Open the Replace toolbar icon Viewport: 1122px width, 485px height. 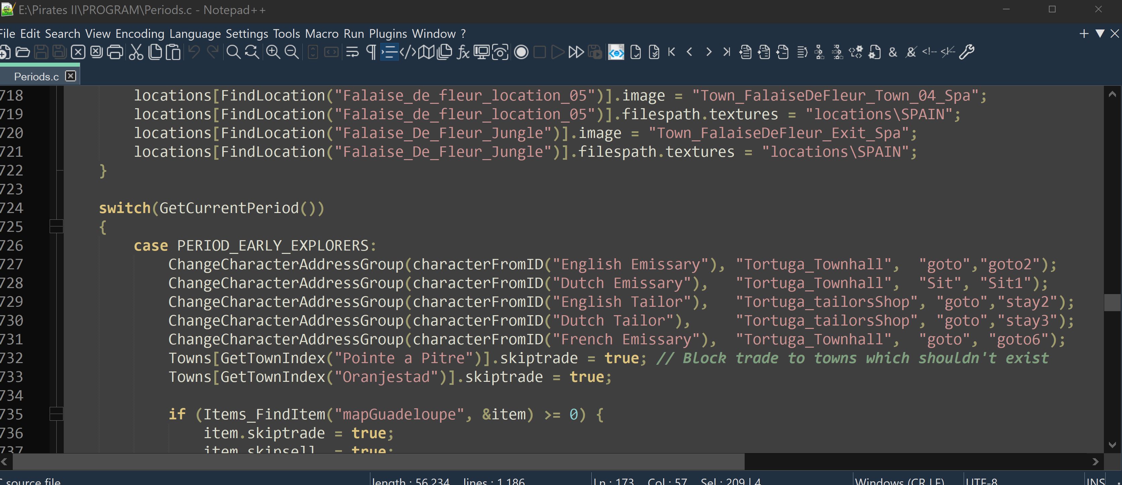tap(252, 52)
